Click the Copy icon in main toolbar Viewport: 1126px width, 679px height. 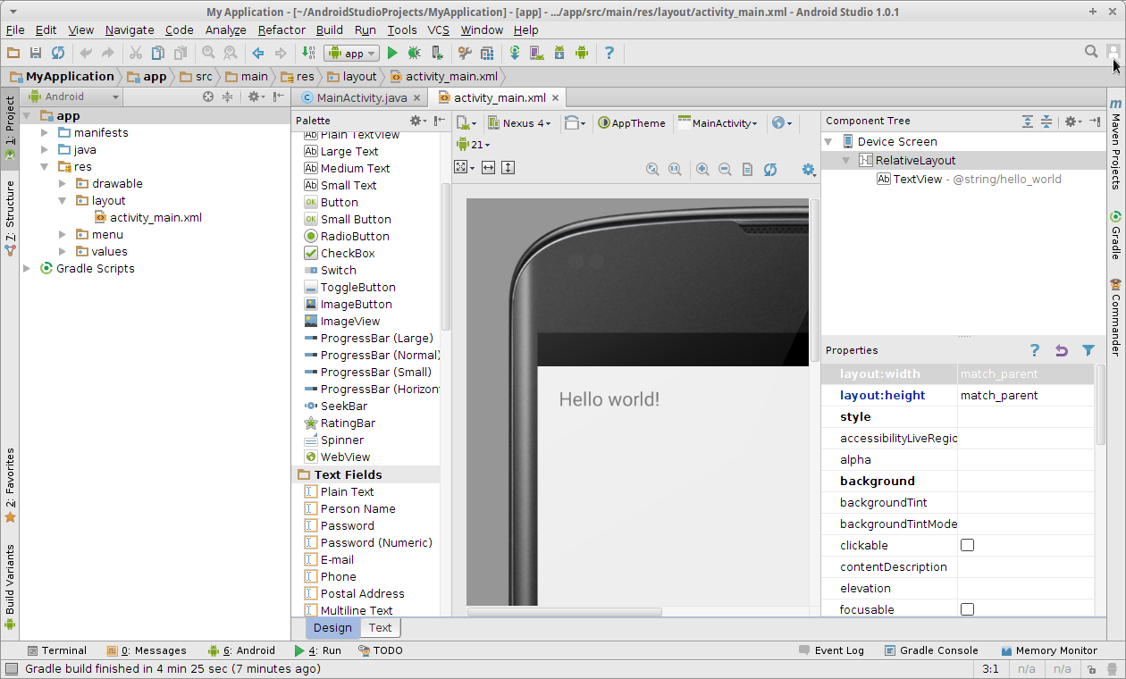[x=158, y=53]
